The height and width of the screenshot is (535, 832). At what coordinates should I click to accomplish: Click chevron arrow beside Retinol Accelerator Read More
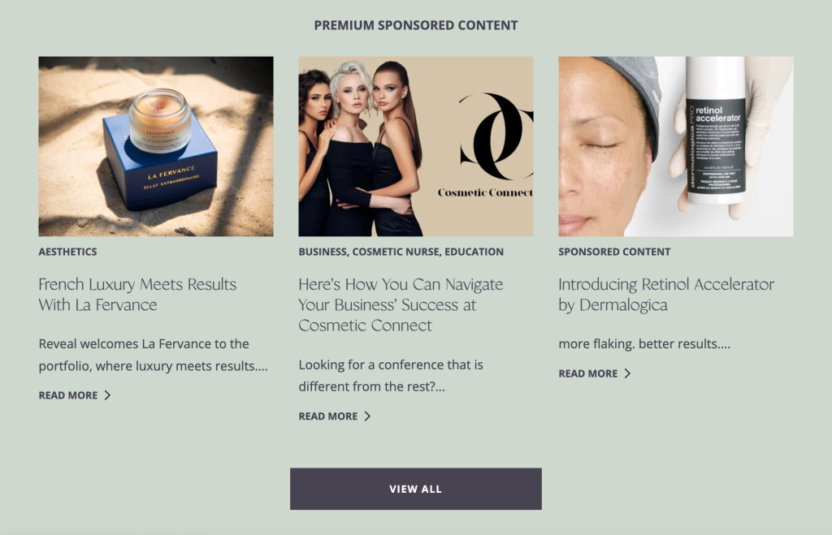click(x=628, y=373)
